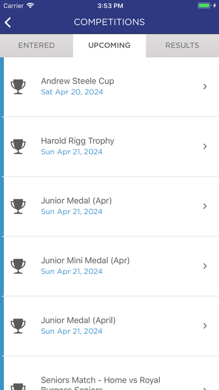Switch to the Results tab

[x=182, y=45]
